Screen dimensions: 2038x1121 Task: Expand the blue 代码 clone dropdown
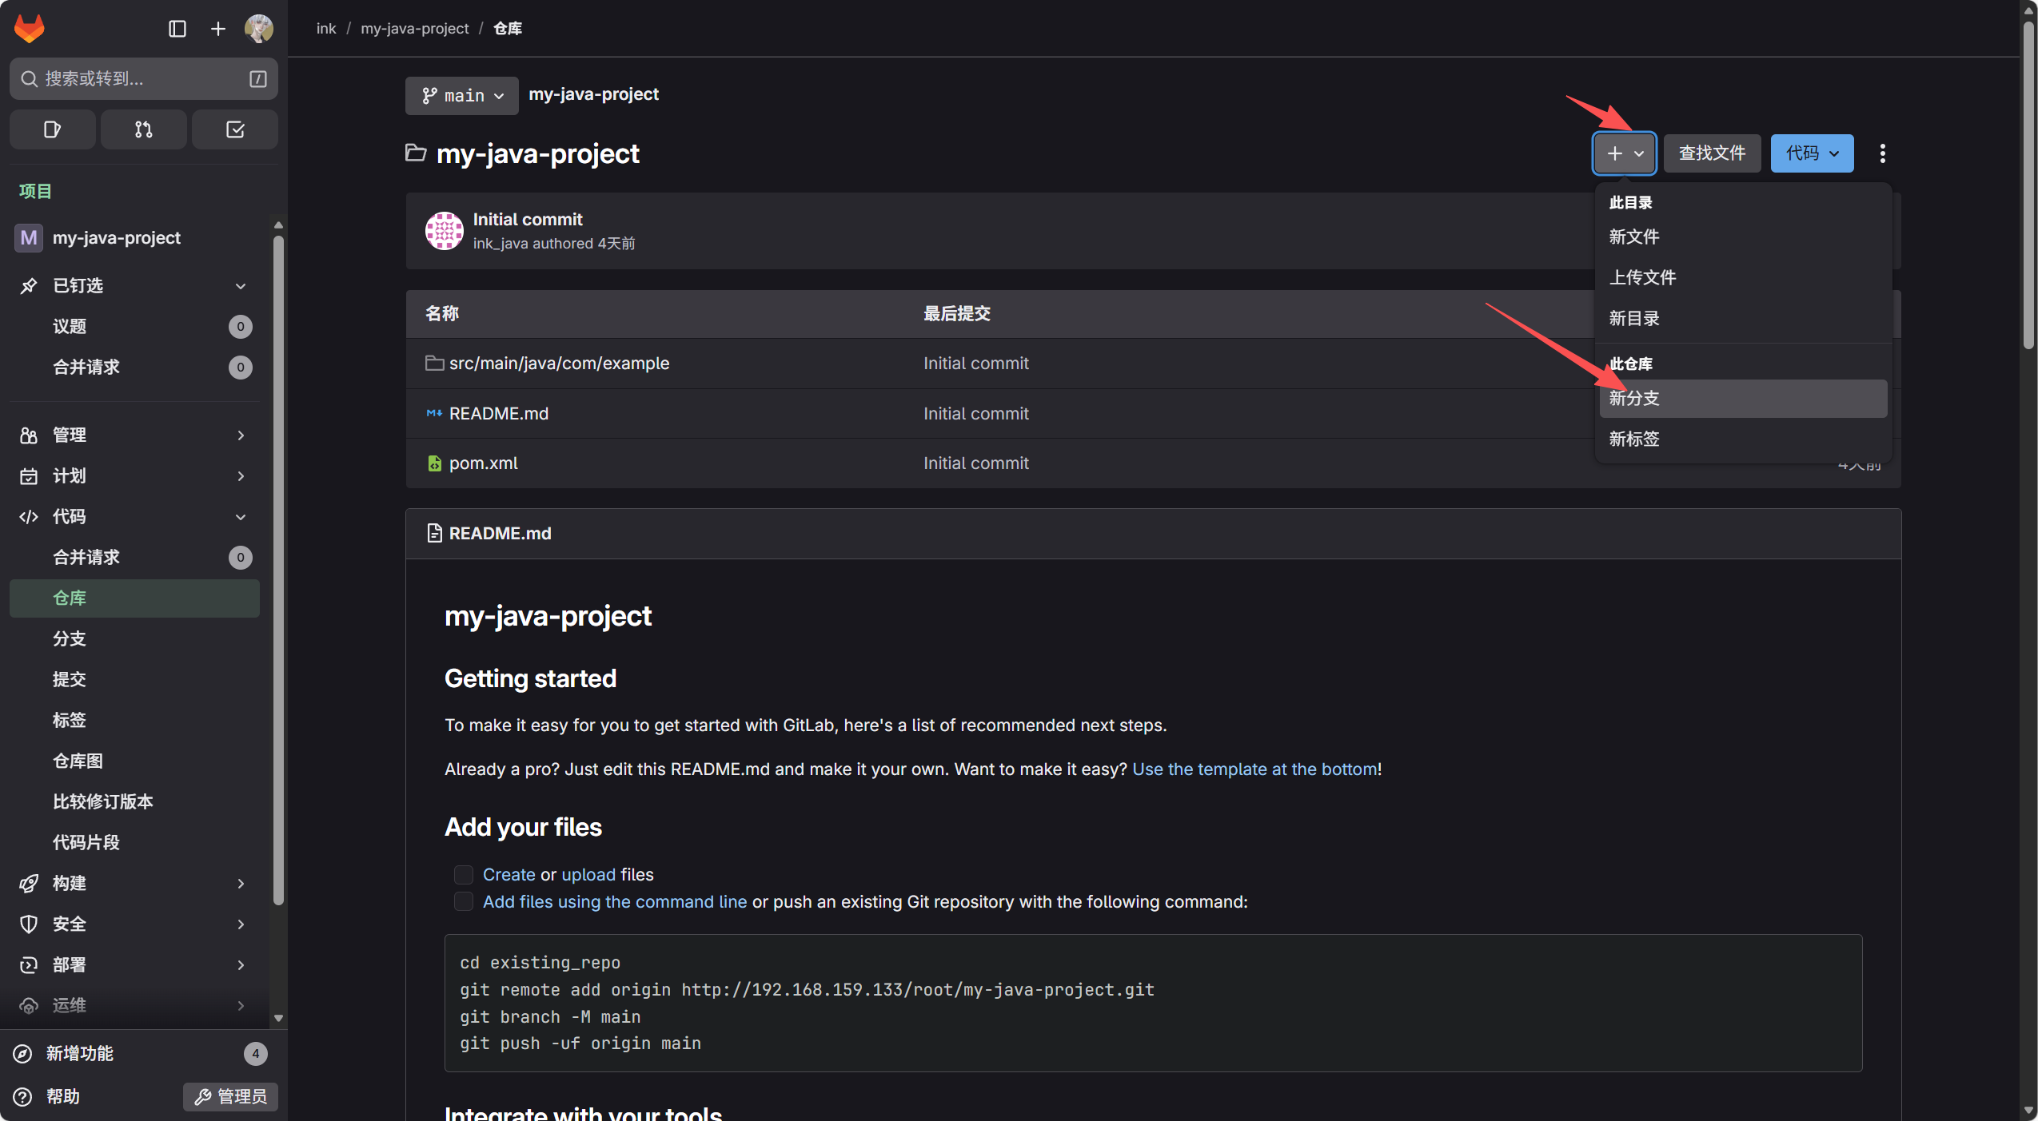1812,153
